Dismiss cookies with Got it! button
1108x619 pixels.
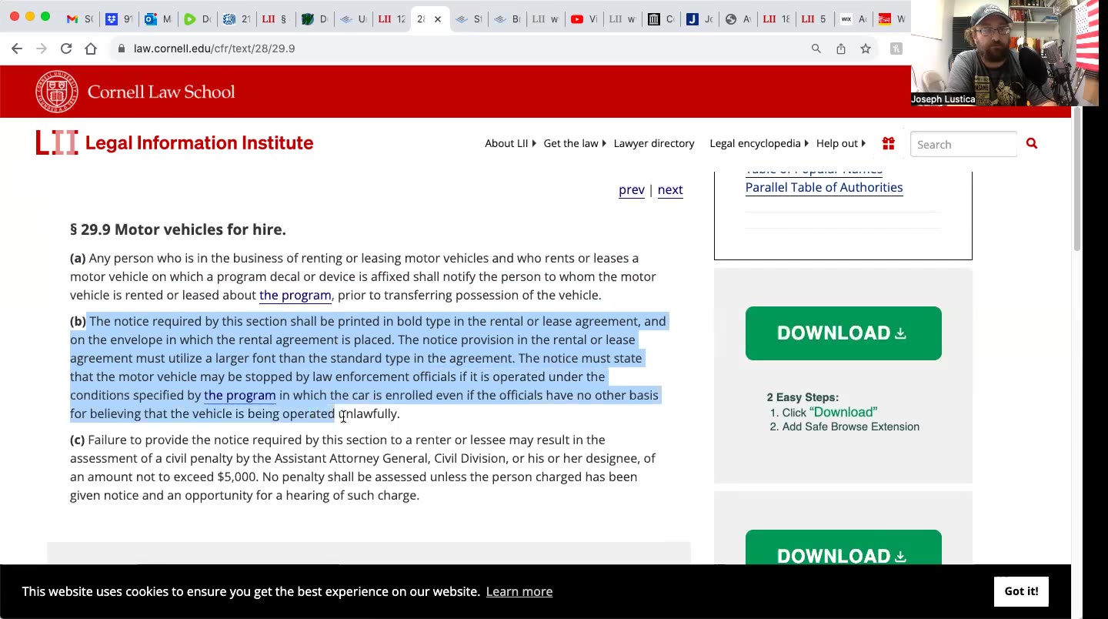pos(1021,591)
